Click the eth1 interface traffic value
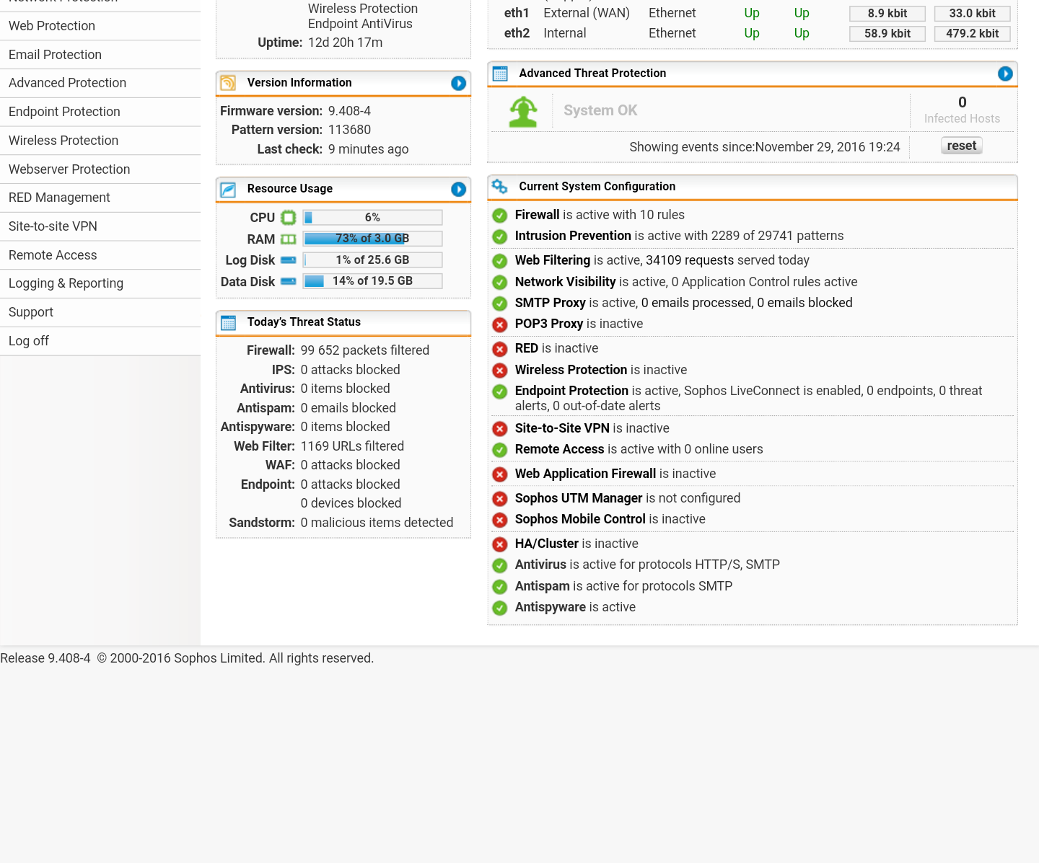 (887, 13)
